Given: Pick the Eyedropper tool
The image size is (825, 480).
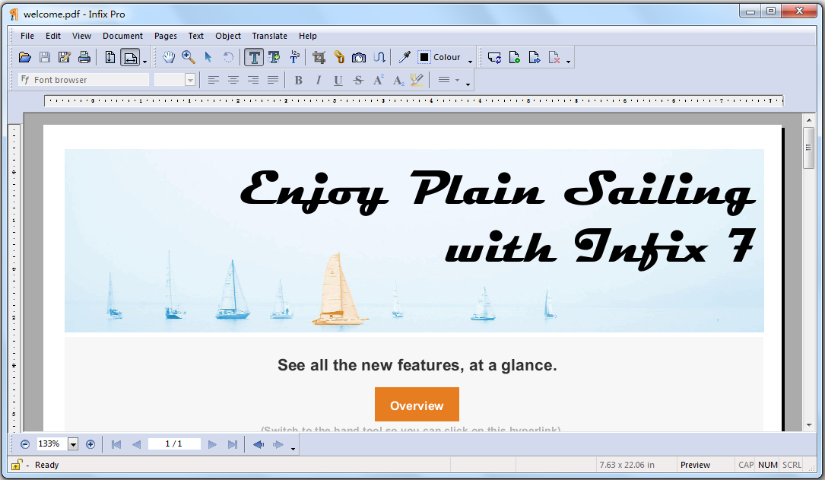Looking at the screenshot, I should (404, 57).
